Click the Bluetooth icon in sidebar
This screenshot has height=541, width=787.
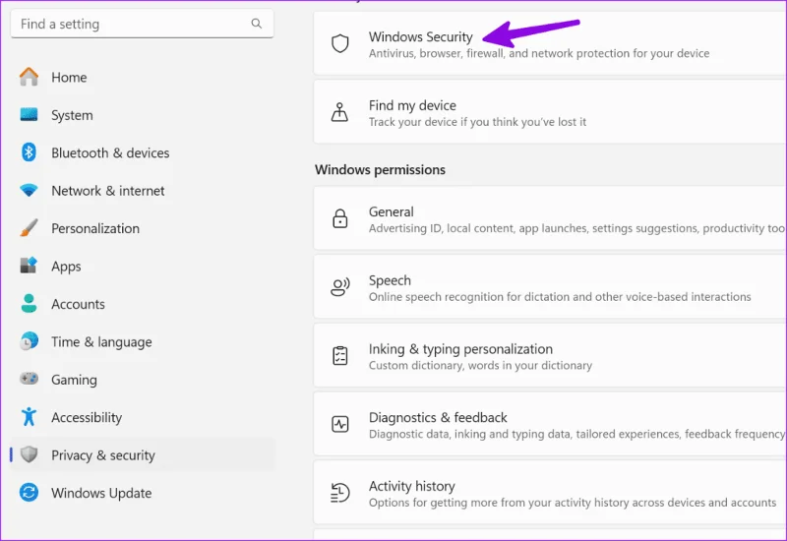pyautogui.click(x=29, y=152)
